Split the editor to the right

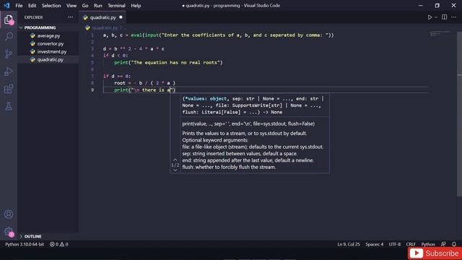tap(445, 17)
